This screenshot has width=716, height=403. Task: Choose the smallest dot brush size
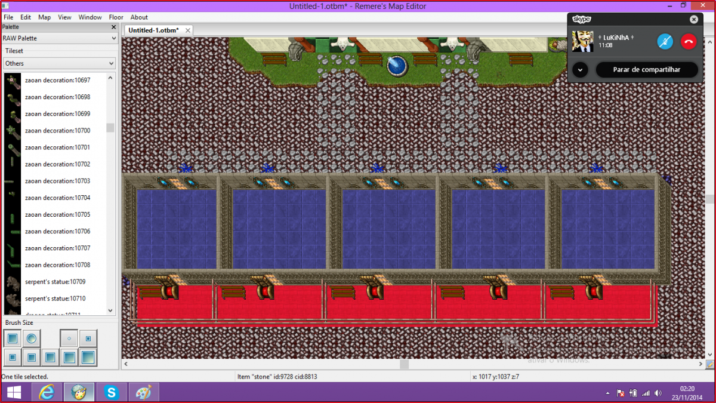click(69, 339)
